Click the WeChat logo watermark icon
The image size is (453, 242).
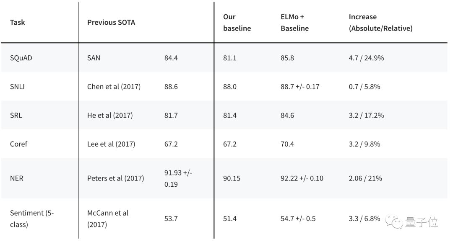(395, 221)
